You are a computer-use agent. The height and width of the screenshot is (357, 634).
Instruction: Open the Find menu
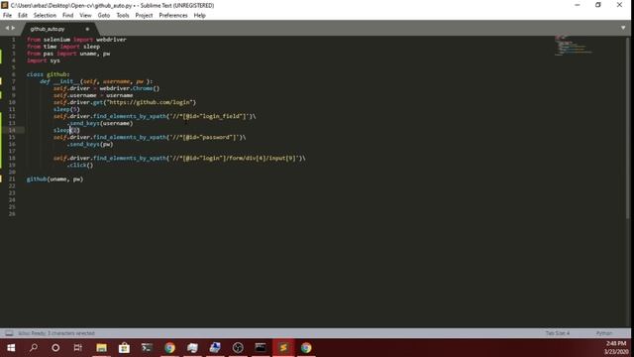[x=68, y=16]
